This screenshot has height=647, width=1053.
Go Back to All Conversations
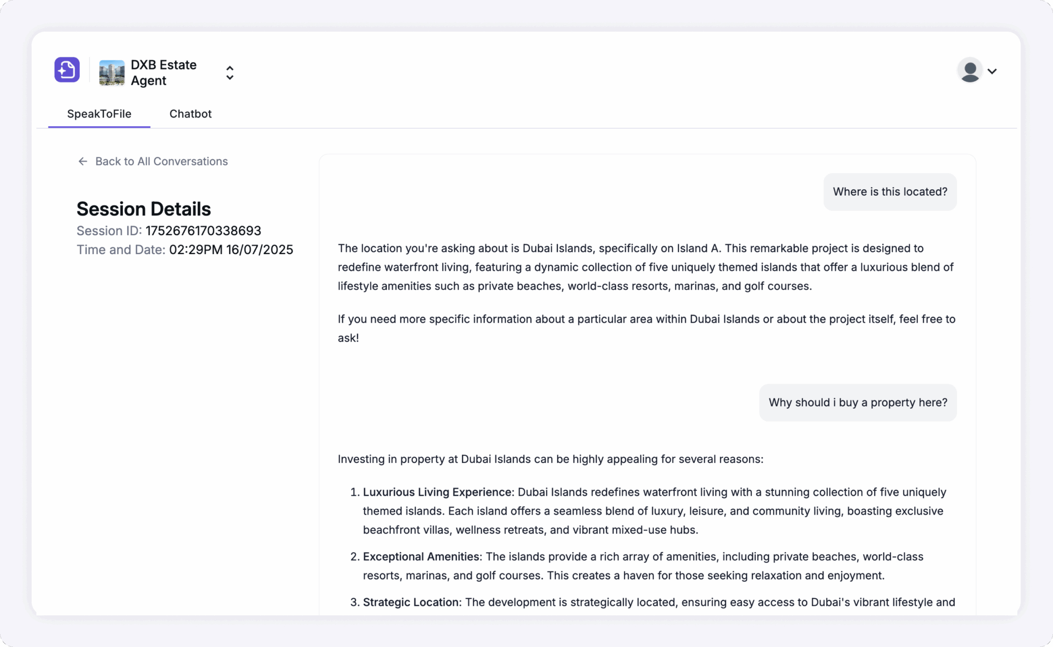click(153, 161)
